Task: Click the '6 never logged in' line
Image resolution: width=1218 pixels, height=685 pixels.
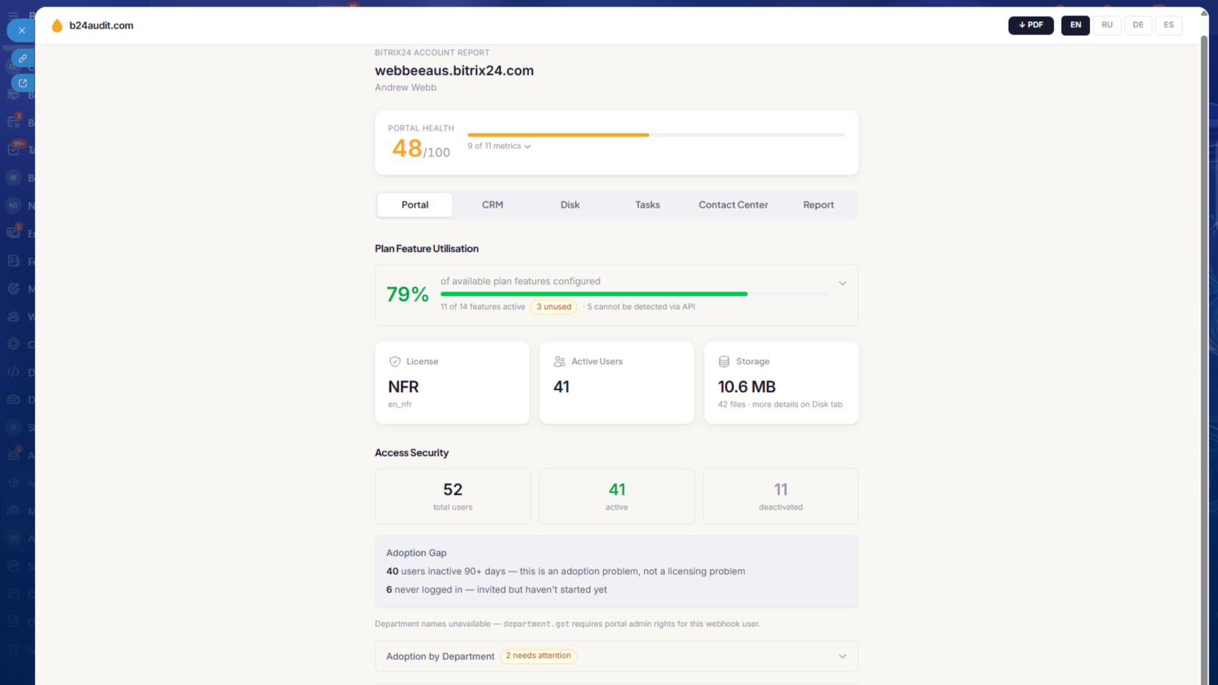Action: 497,590
